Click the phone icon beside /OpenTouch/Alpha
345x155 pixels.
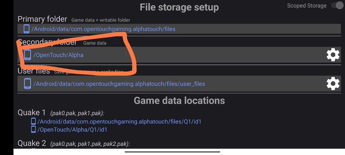27,55
